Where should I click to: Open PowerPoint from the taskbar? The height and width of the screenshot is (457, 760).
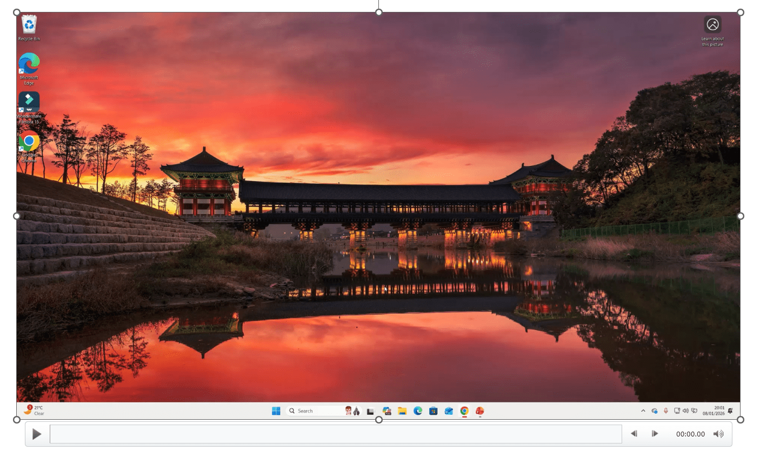pyautogui.click(x=481, y=411)
